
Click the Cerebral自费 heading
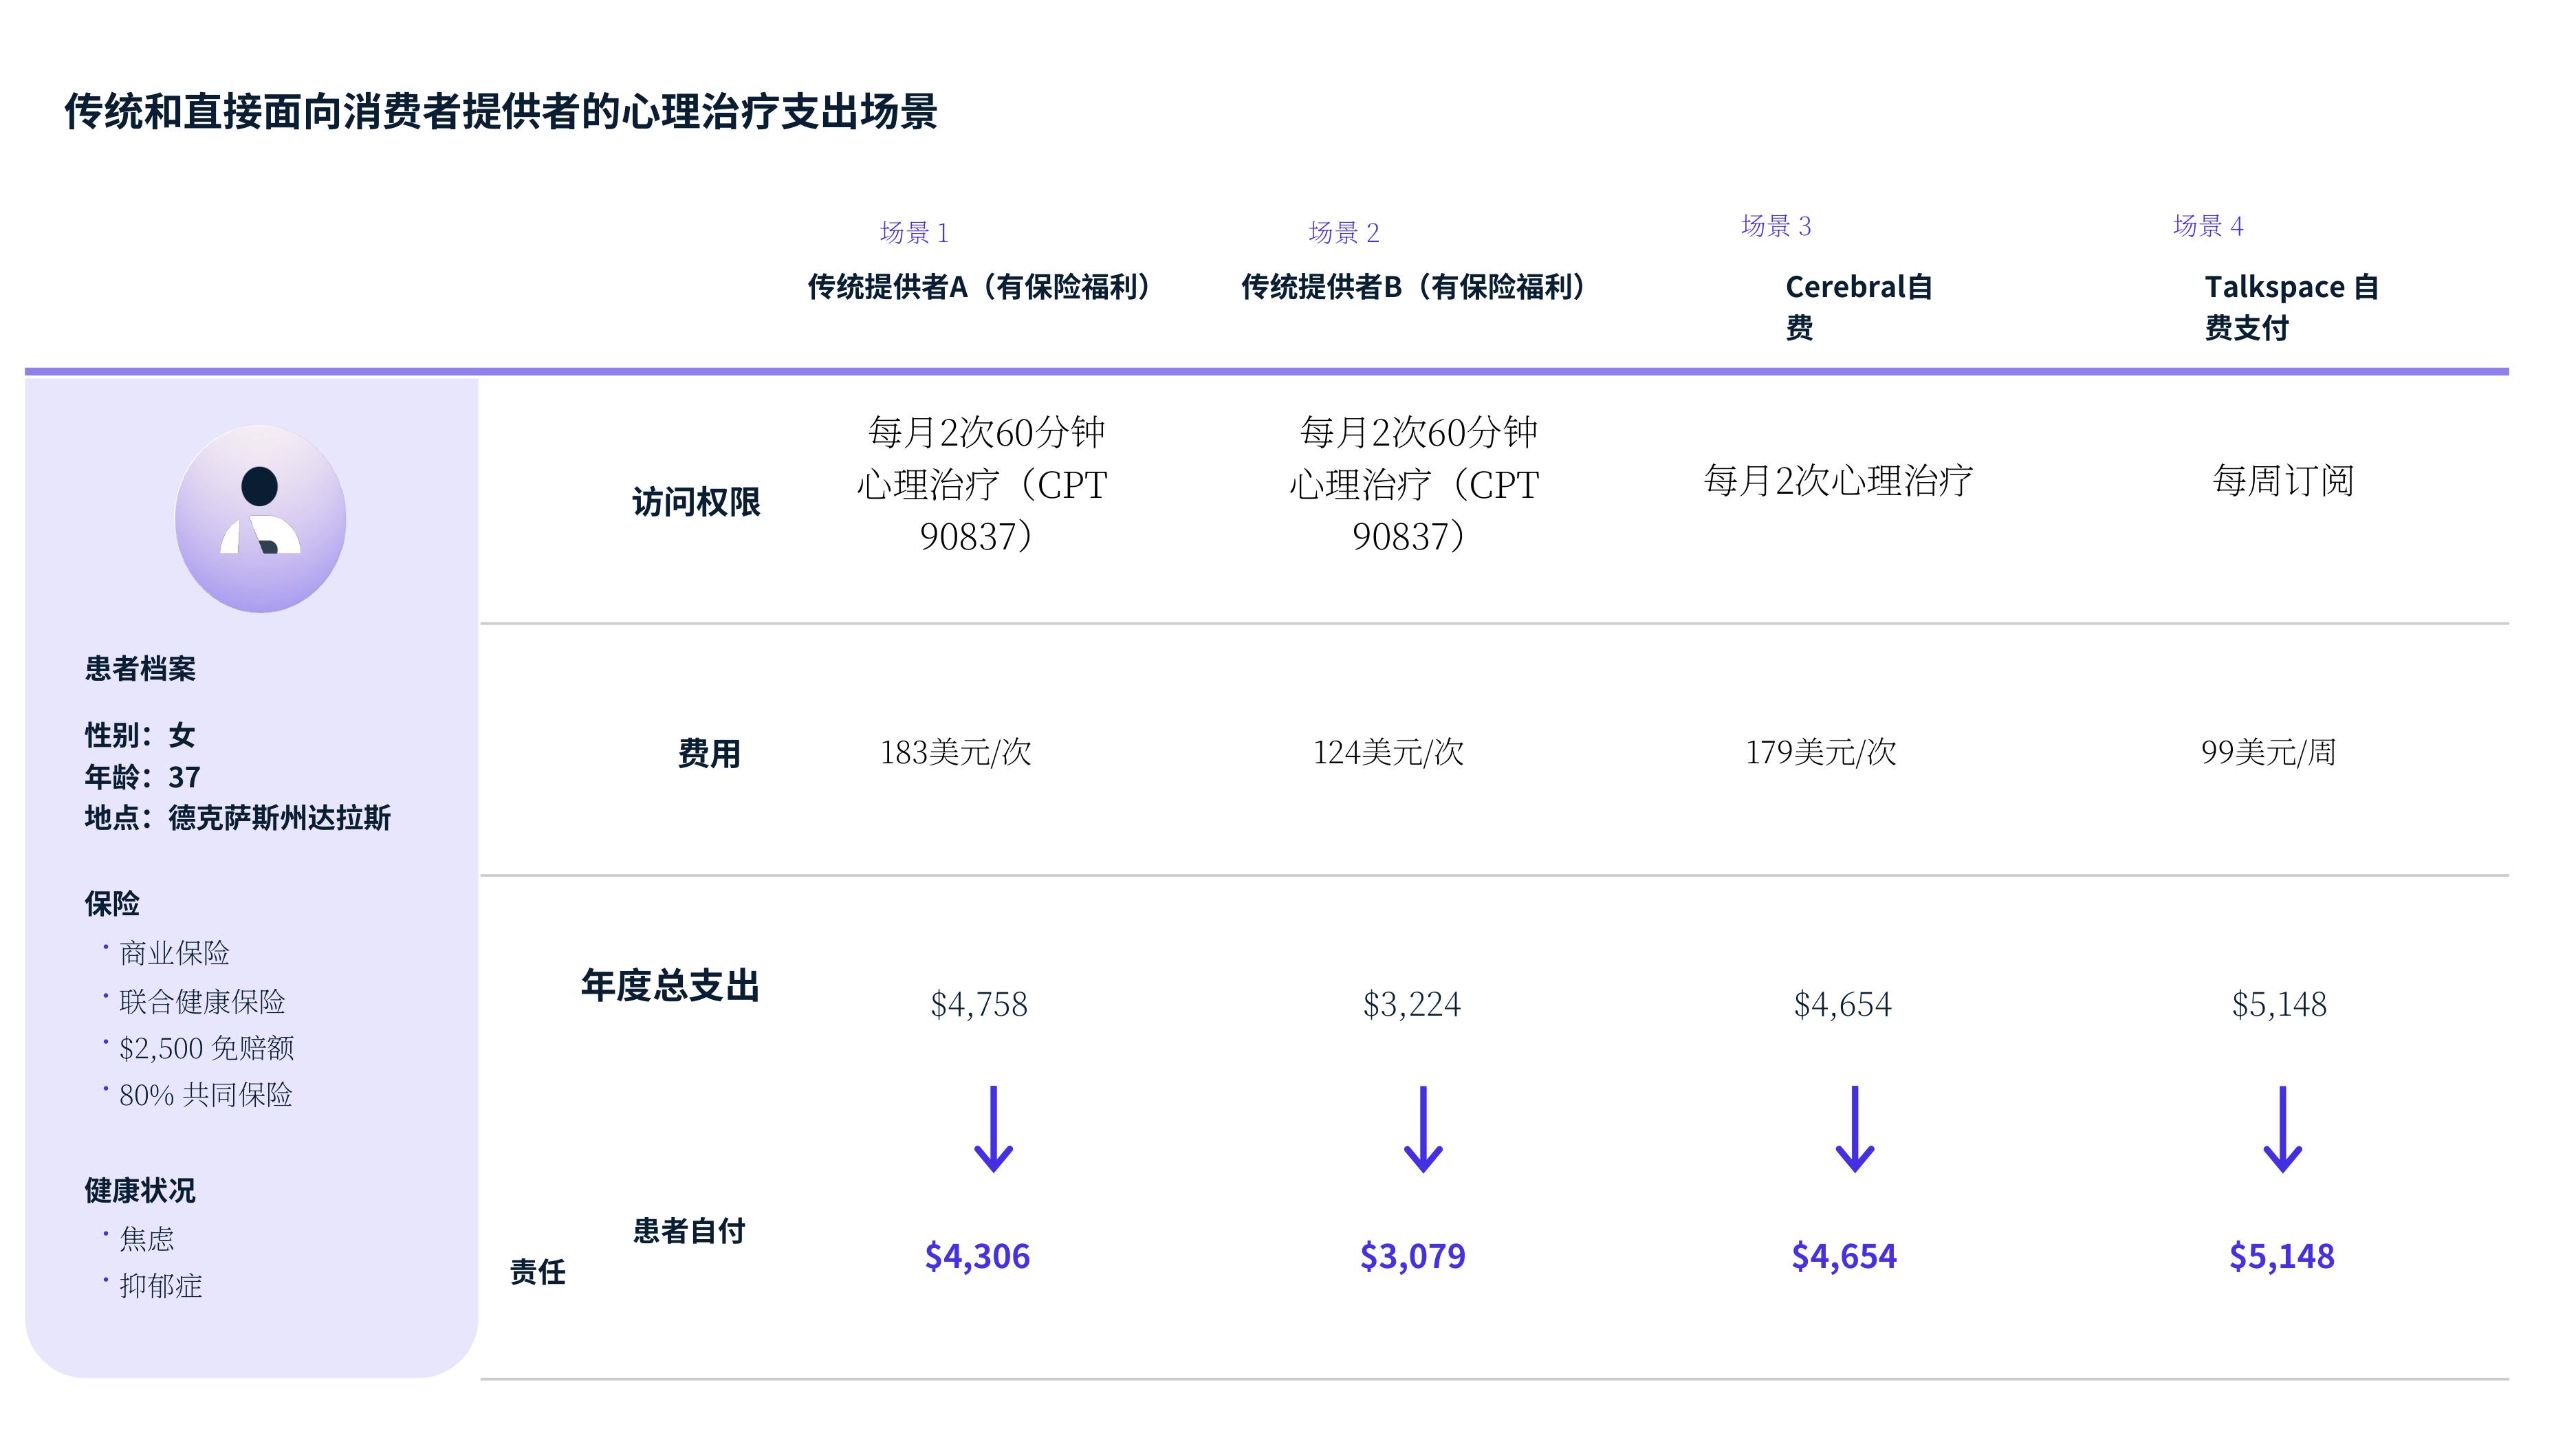point(1859,307)
